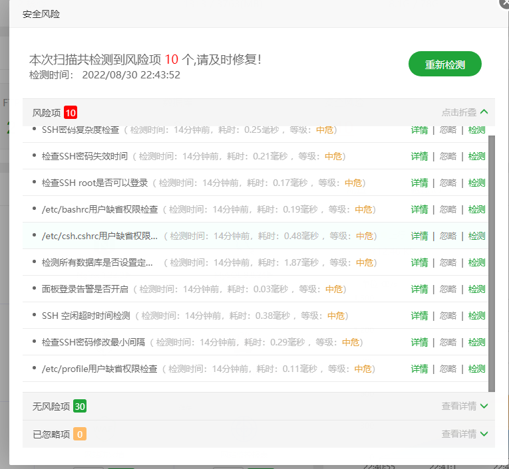The height and width of the screenshot is (469, 509).
Task: Click 忽略 on /etc/bashrc用户缺省权限检查 row
Action: (448, 209)
